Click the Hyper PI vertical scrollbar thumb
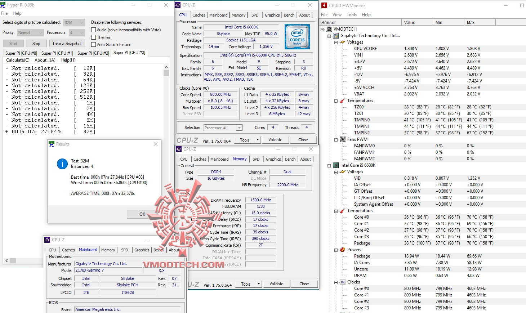 166,73
